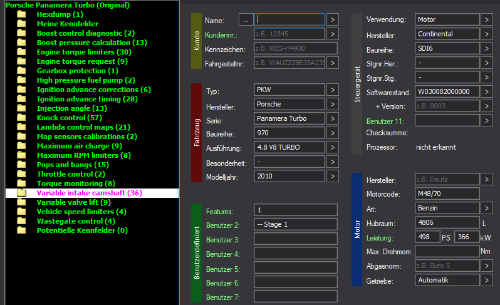
Task: Expand the Softwarestand arrow
Action: (x=487, y=92)
